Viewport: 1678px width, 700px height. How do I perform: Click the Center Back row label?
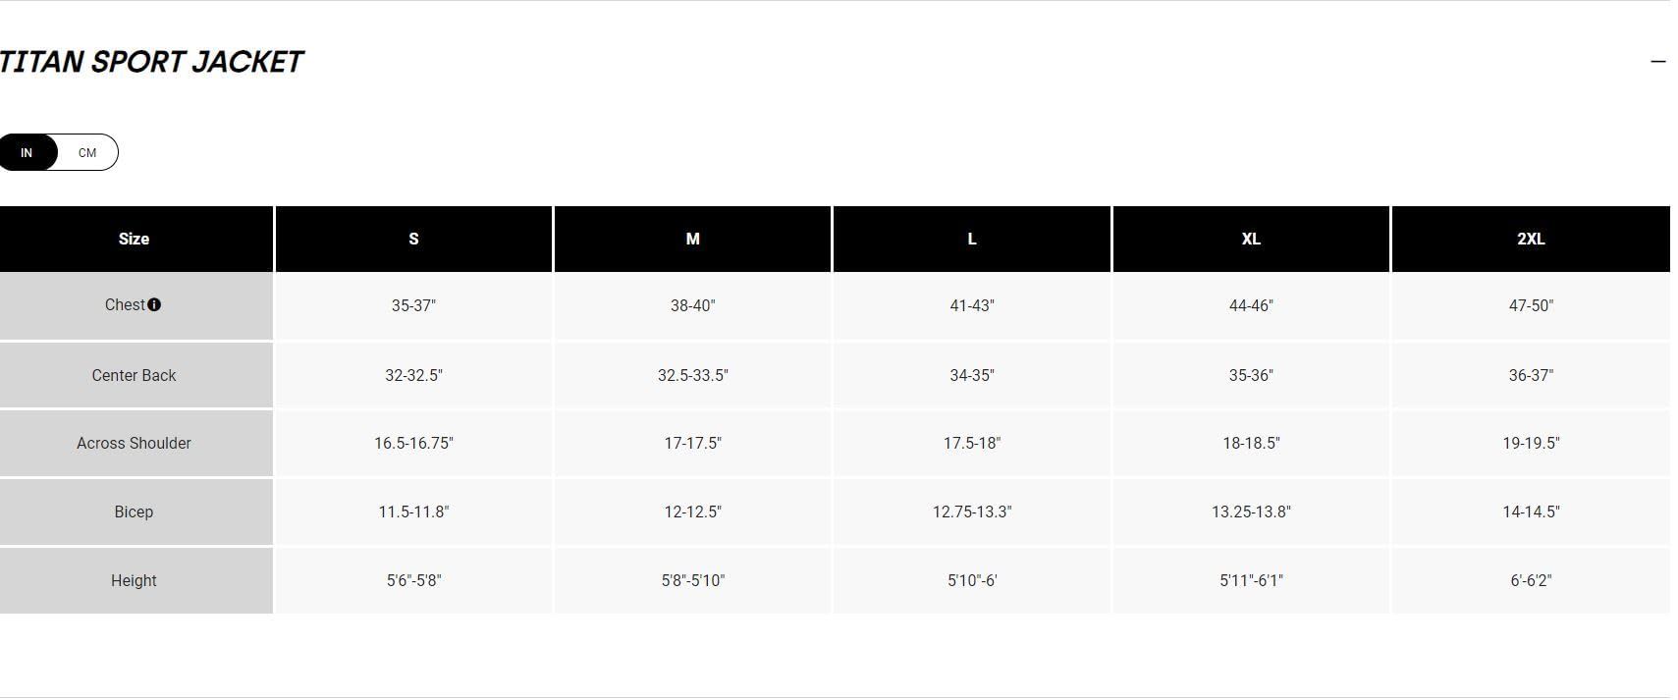click(134, 375)
